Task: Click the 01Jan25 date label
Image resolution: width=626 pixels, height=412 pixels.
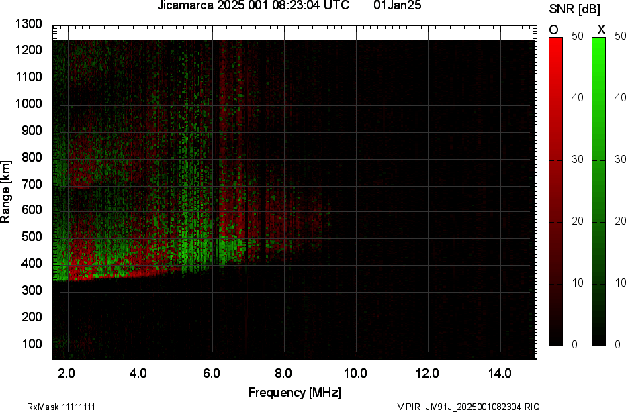Action: (397, 5)
